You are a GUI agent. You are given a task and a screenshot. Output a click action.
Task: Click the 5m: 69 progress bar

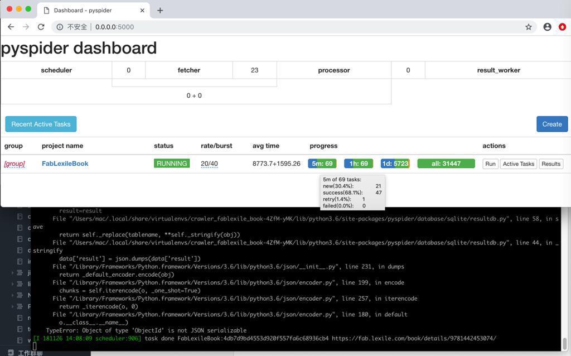[322, 163]
